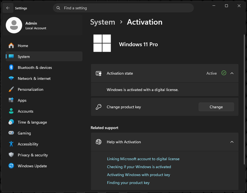Click the Privacy & security shield icon
The width and height of the screenshot is (247, 193).
11,155
